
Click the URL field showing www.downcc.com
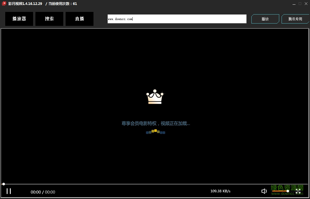pyautogui.click(x=177, y=19)
